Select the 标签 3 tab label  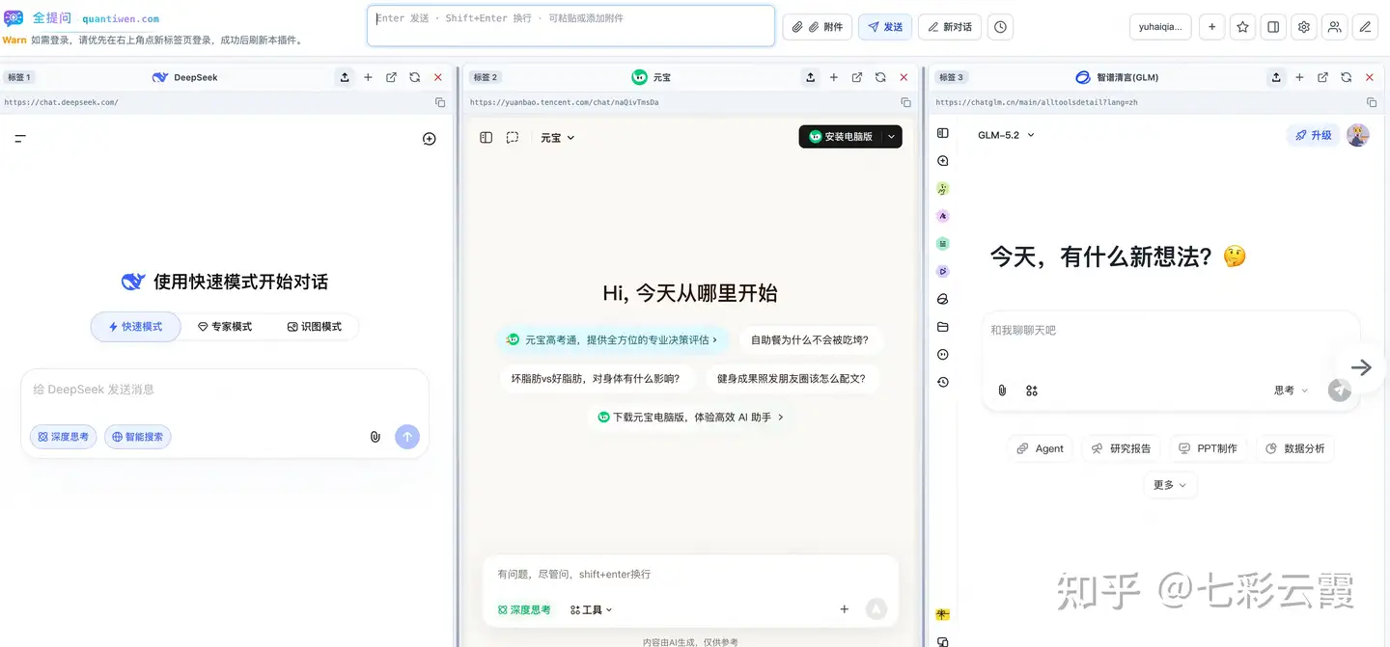pos(951,77)
